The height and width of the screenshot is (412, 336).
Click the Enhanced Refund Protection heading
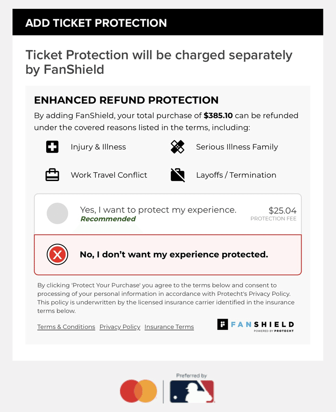[126, 100]
